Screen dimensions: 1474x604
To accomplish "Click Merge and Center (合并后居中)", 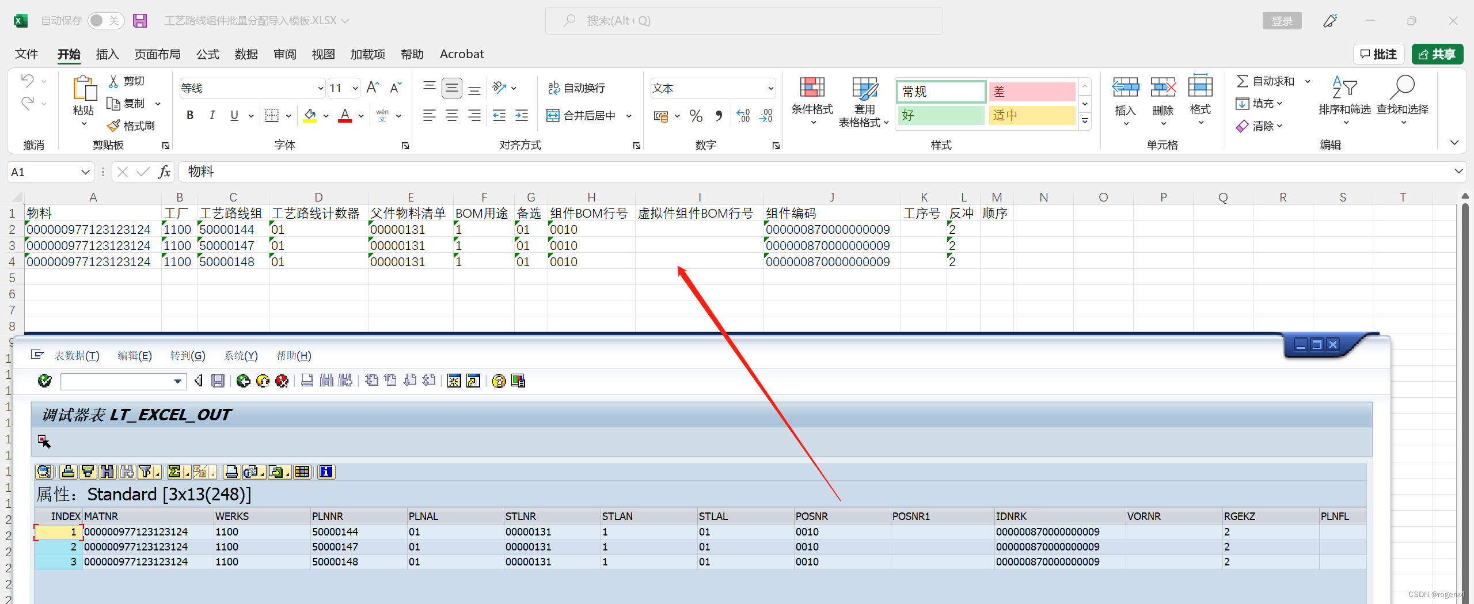I will (582, 115).
